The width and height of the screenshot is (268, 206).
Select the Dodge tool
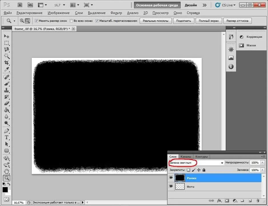click(7, 123)
